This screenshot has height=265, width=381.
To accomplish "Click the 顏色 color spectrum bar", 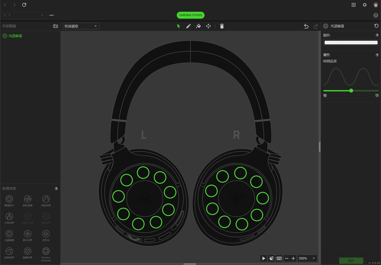I will tap(351, 43).
